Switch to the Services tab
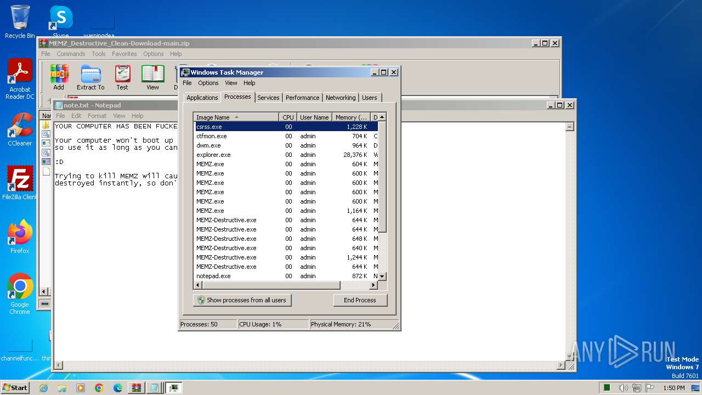Screen dimensions: 702x395 268,98
